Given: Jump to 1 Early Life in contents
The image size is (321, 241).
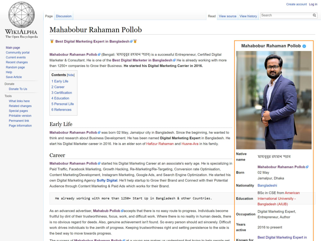Looking at the screenshot, I should [60, 81].
